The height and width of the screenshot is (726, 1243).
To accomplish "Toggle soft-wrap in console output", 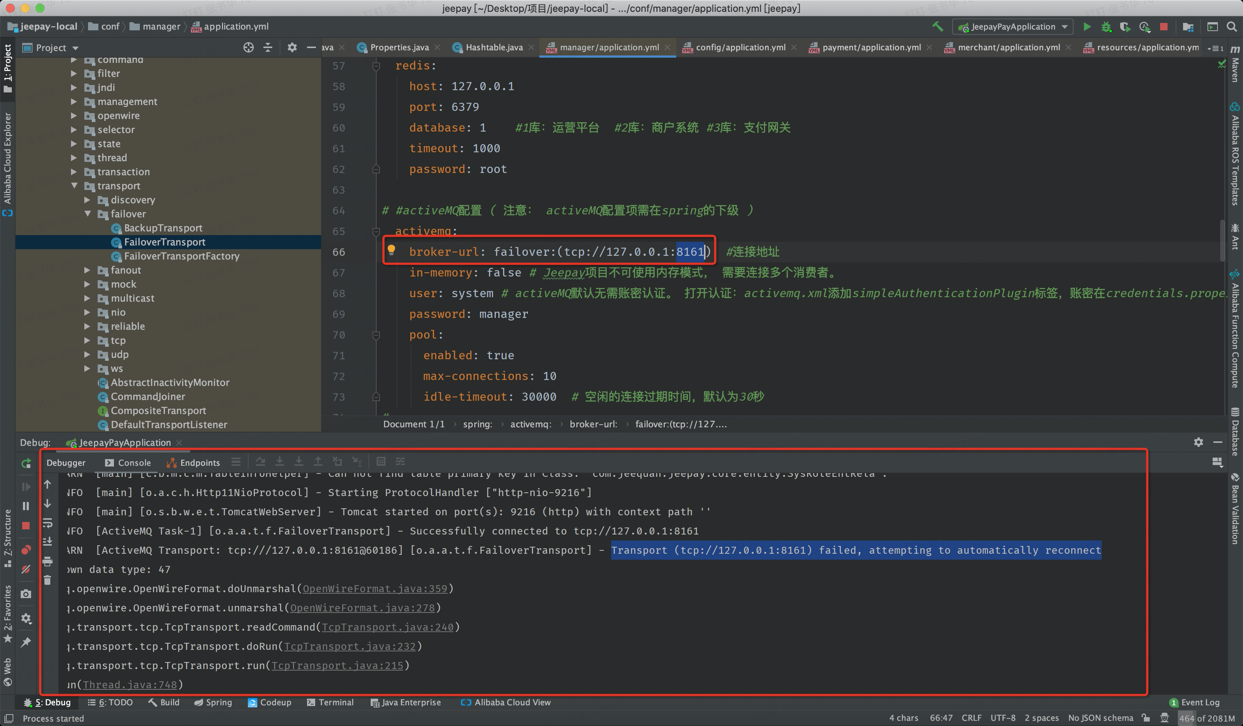I will coord(47,522).
